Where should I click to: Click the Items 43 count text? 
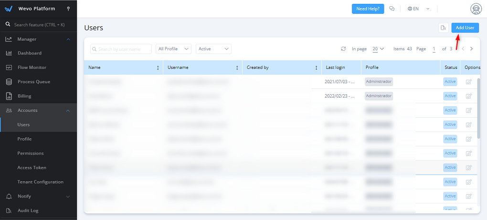(x=402, y=49)
